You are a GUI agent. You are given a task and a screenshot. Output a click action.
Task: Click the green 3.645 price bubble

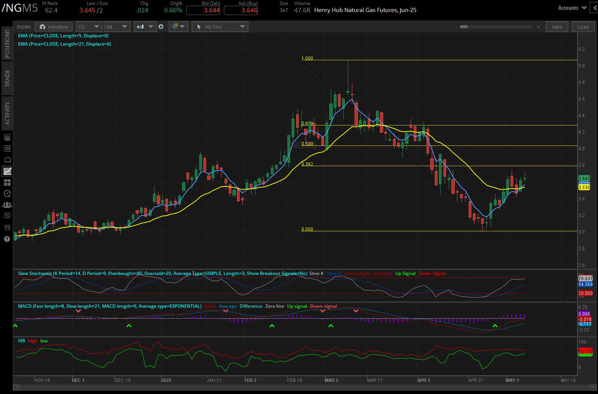(584, 178)
